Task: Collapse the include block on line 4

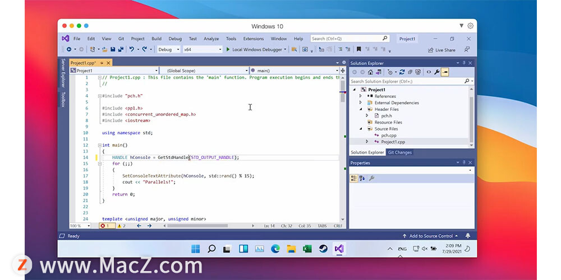Action: tap(100, 96)
